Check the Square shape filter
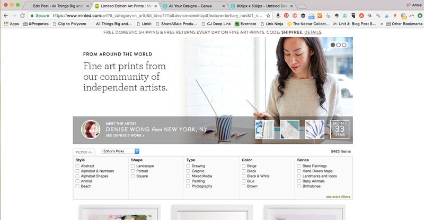 click(133, 176)
